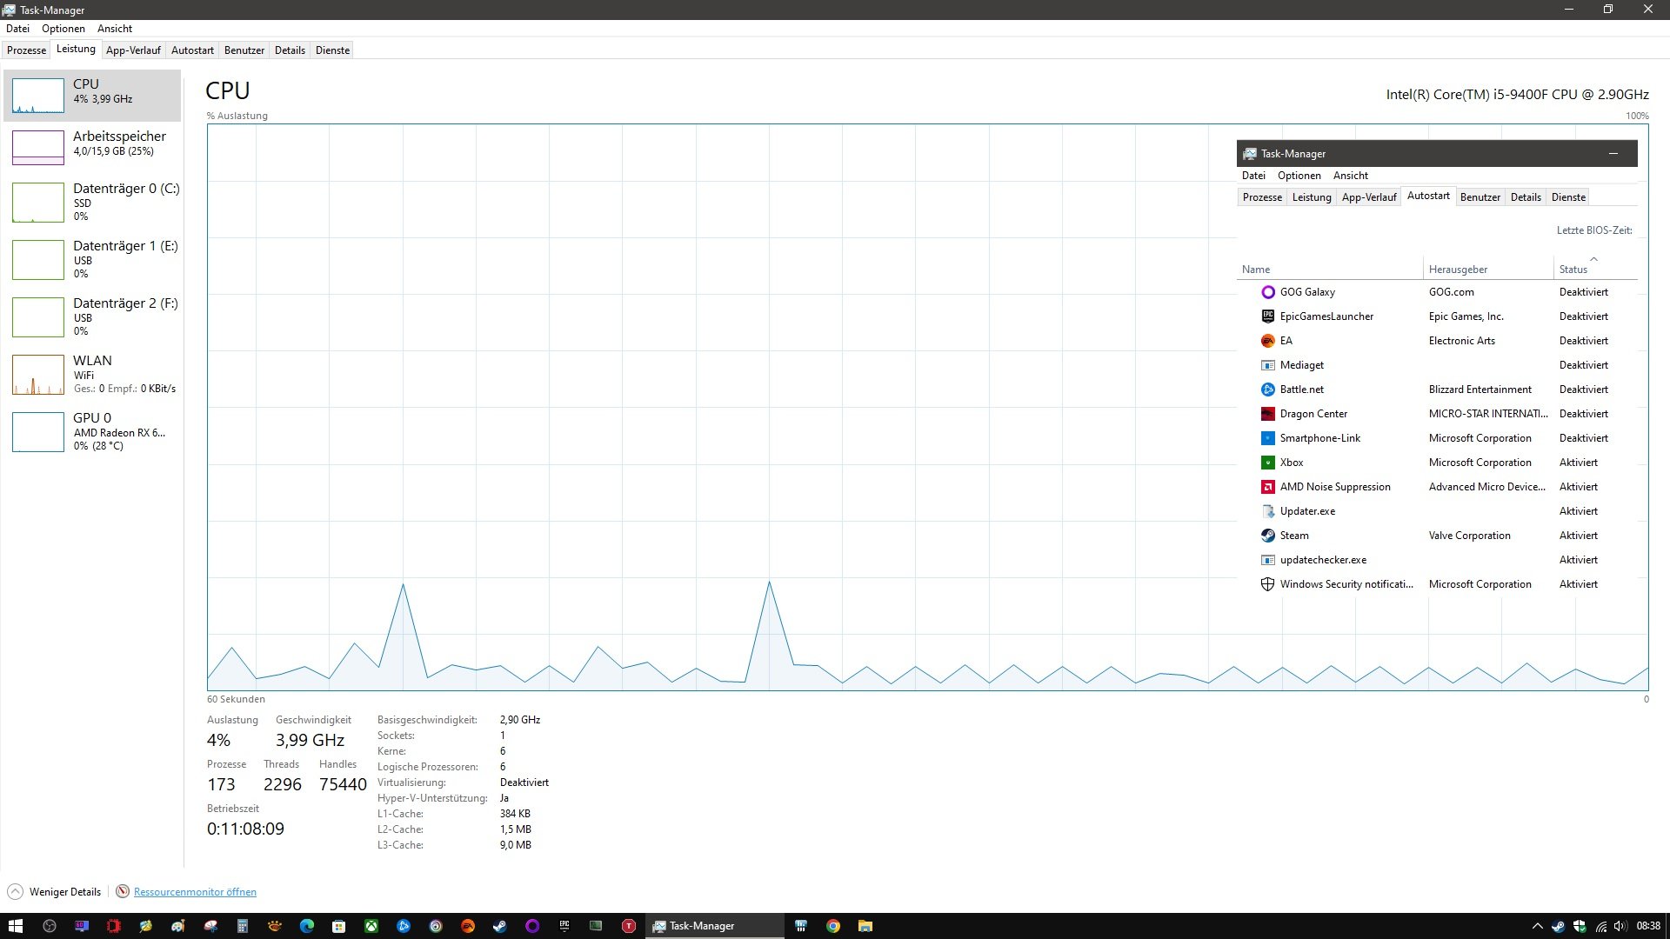
Task: Select Leistung tab in smaller Task-Manager window
Action: [1312, 197]
